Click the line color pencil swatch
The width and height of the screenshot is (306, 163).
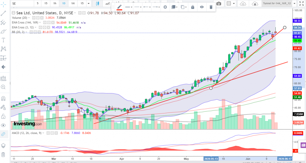click(x=119, y=7)
